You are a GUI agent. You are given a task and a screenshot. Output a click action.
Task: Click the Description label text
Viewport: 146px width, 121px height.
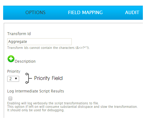[25, 61]
